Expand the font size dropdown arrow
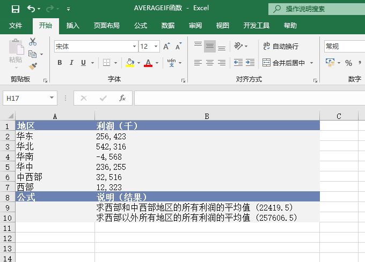Image resolution: width=365 pixels, height=262 pixels. [x=156, y=47]
